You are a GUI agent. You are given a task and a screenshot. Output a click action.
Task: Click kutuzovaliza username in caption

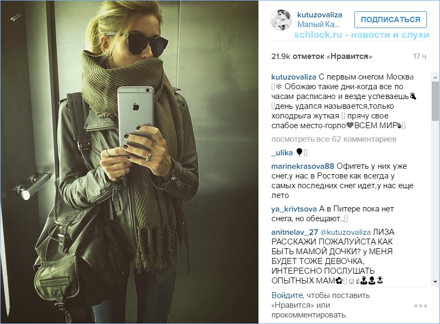[x=294, y=77]
